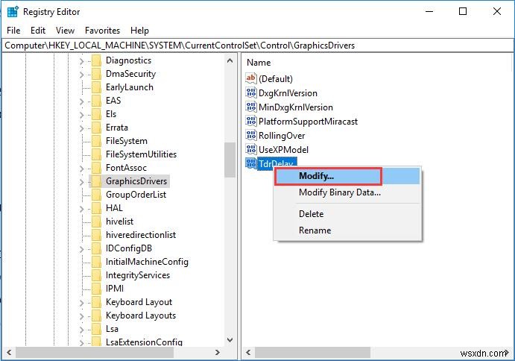Click the UseXPModel value icon
Viewport: 515px width, 361px height.
click(x=251, y=149)
